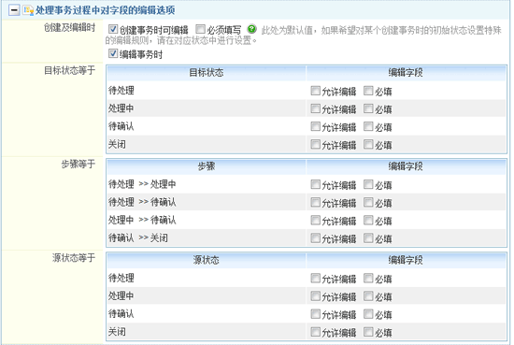Check 允许编辑 for target state 待确认
Viewport: 514px width, 345px height.
[x=315, y=126]
